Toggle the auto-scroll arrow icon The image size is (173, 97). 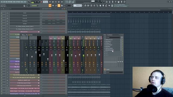(53, 5)
